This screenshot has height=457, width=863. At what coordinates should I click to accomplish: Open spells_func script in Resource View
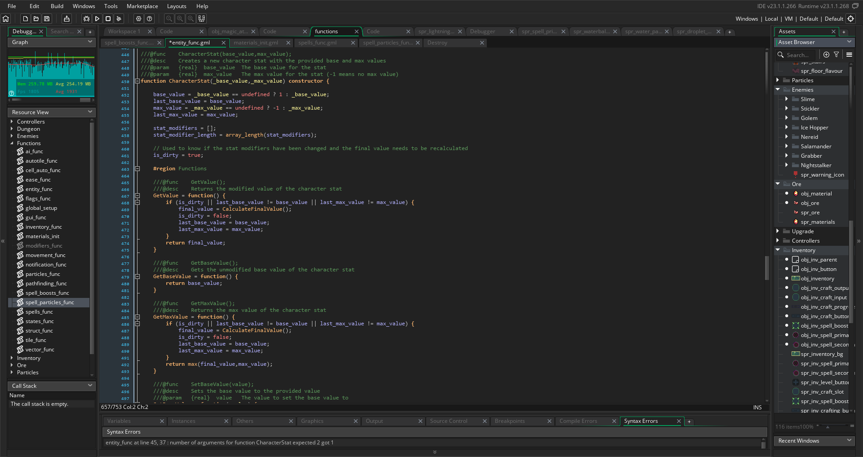pyautogui.click(x=39, y=312)
